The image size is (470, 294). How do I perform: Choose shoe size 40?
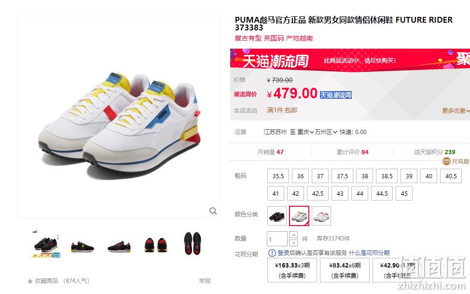point(429,176)
